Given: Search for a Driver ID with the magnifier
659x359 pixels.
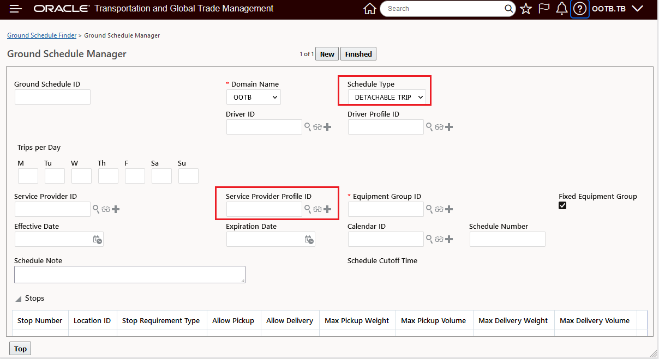Looking at the screenshot, I should point(308,127).
